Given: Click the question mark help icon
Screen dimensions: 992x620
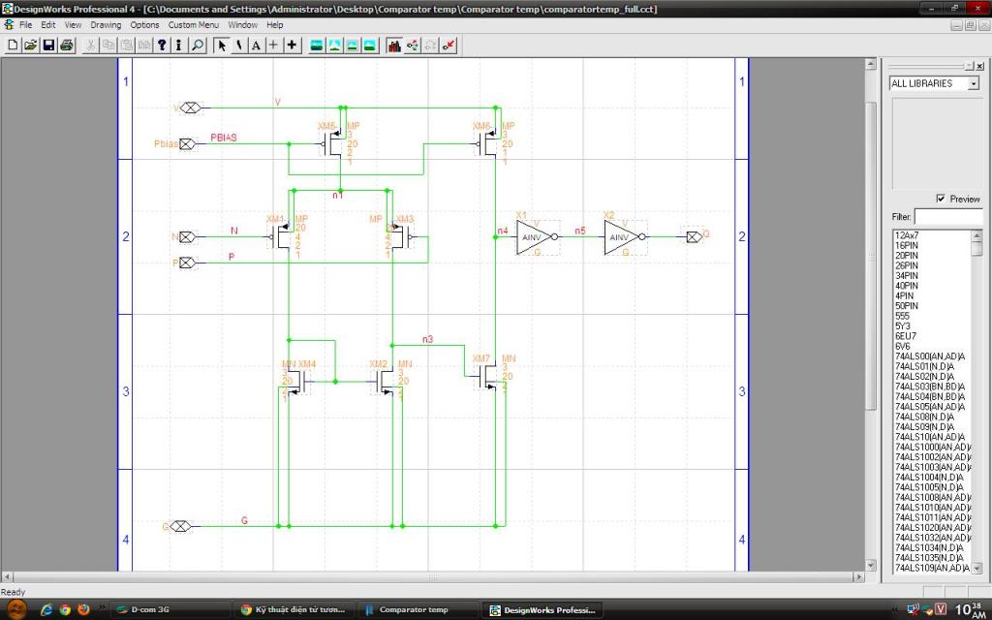Looking at the screenshot, I should click(x=162, y=45).
